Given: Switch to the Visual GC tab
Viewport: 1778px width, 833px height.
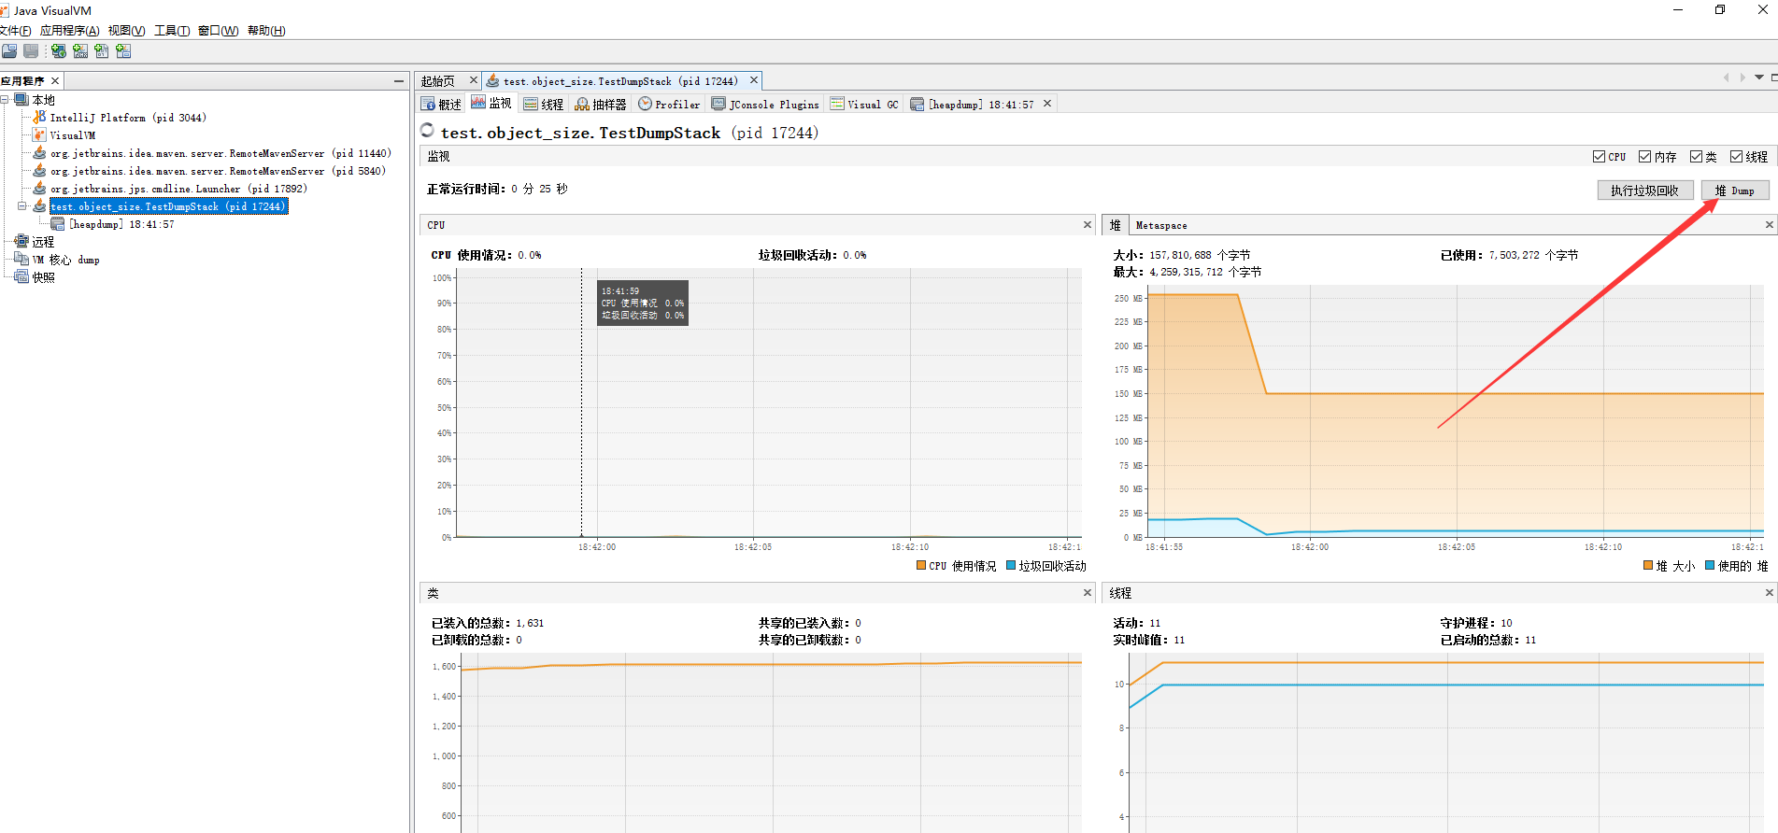Looking at the screenshot, I should pyautogui.click(x=864, y=104).
